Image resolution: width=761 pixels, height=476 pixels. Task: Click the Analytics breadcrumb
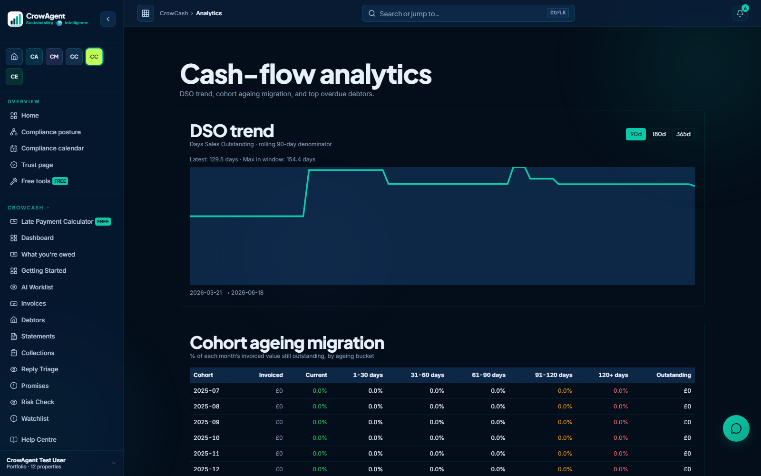pos(209,13)
